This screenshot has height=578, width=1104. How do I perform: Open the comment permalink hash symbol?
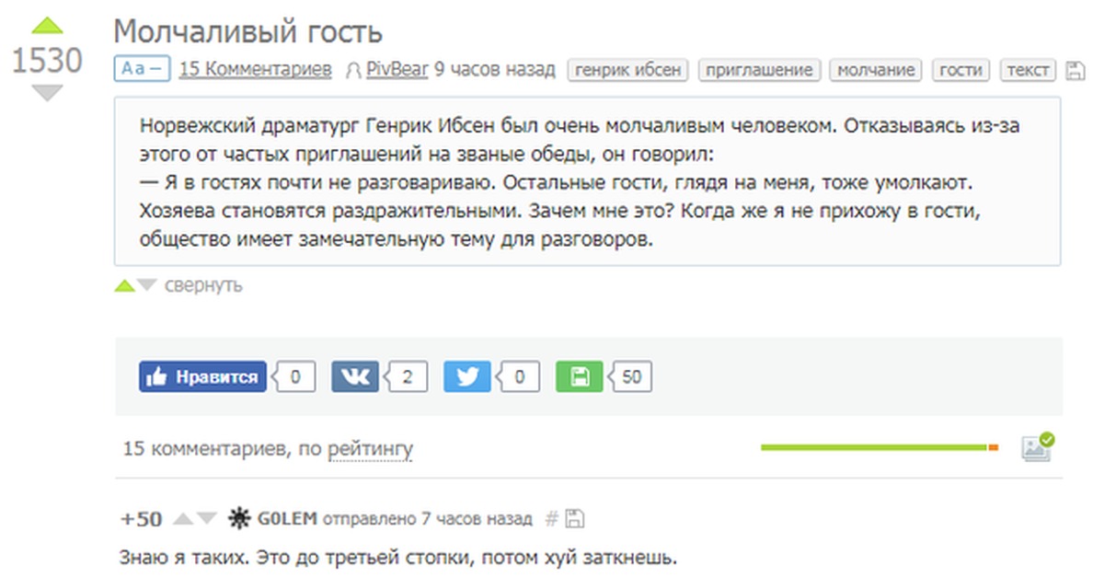tap(551, 519)
